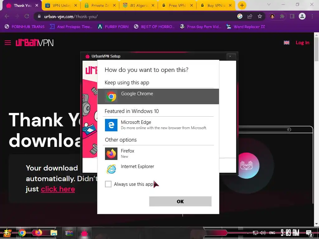Image resolution: width=319 pixels, height=239 pixels.
Task: Open the BEST OF HORRO... bookmark
Action: click(154, 27)
